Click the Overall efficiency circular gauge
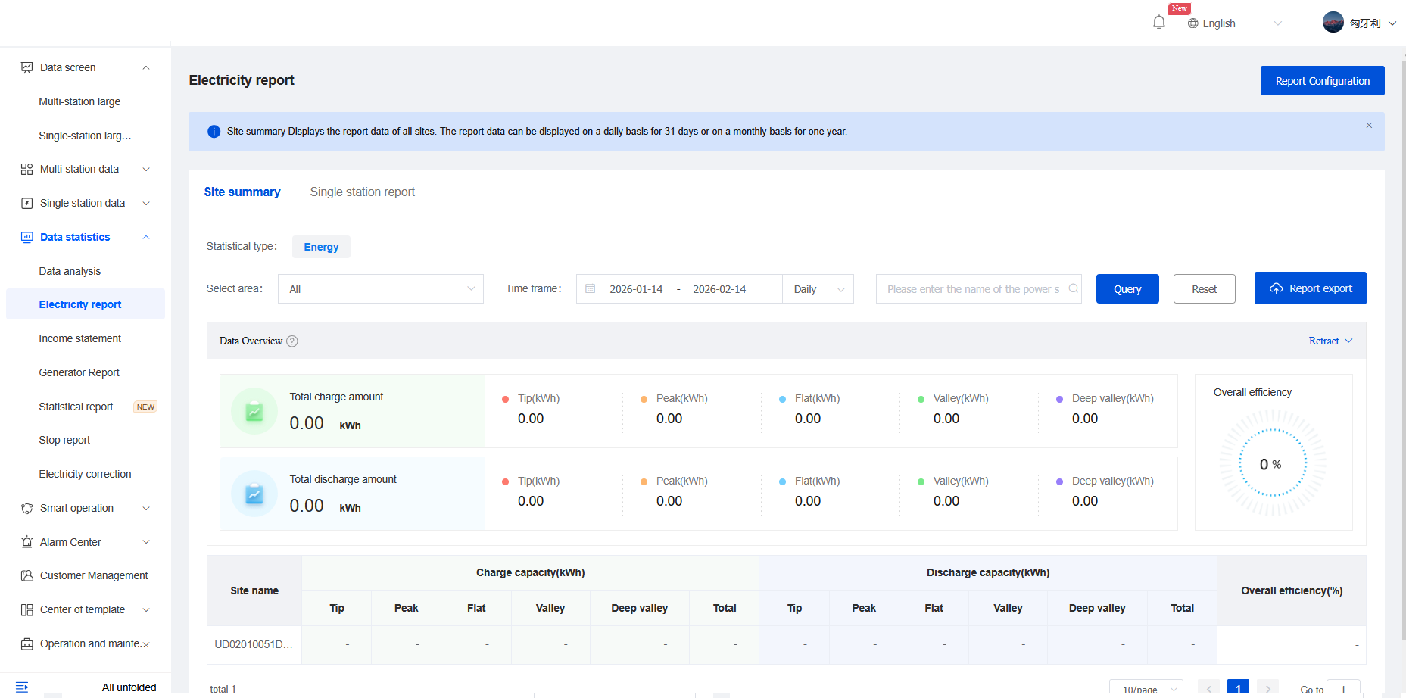The width and height of the screenshot is (1406, 698). point(1273,463)
